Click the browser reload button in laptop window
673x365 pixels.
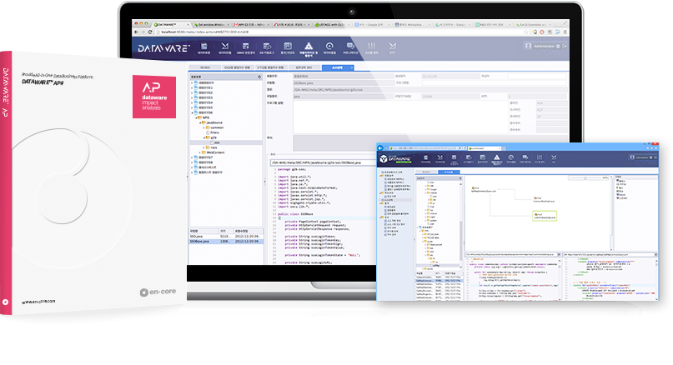pos(150,32)
